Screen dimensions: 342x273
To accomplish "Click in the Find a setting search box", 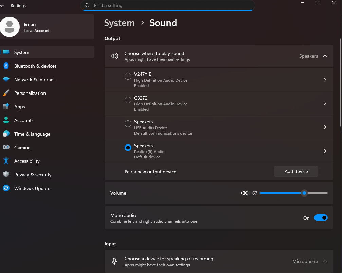I will point(167,5).
